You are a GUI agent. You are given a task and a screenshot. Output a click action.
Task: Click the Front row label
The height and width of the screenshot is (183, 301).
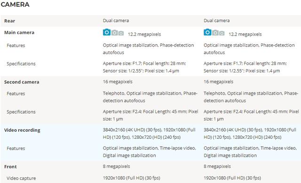[x=10, y=167]
